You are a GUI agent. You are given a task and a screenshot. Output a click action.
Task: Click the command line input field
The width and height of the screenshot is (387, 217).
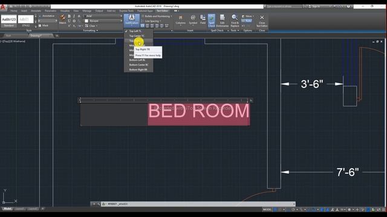point(198,204)
